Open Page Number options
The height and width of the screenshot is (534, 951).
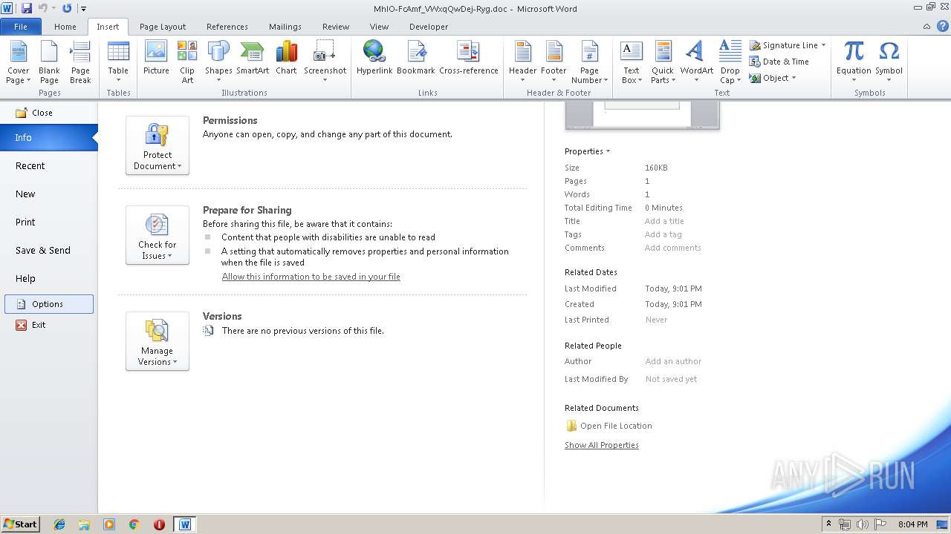click(x=589, y=62)
